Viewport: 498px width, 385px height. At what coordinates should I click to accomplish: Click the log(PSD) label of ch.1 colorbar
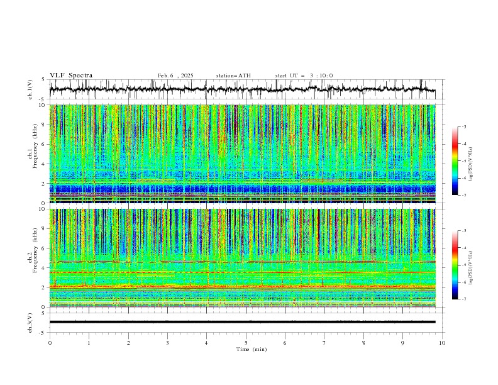(470, 164)
